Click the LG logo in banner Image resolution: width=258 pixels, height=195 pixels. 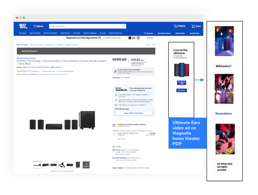click(132, 38)
